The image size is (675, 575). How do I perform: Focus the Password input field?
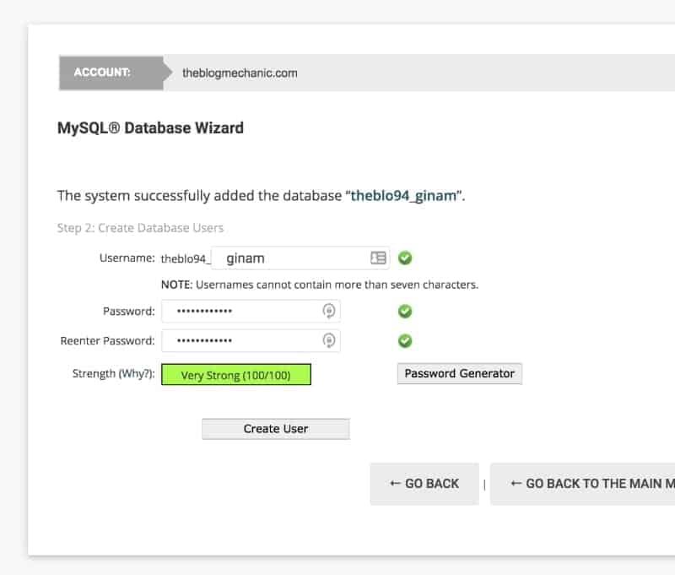coord(240,311)
